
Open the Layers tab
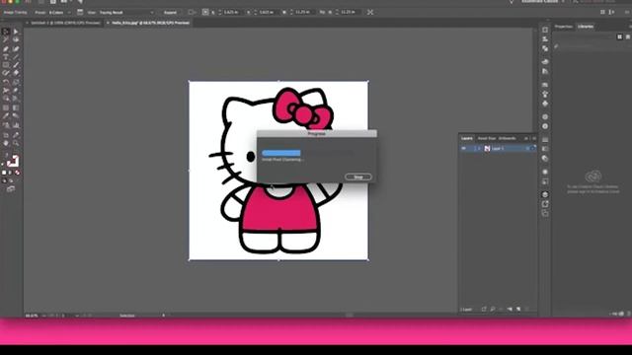click(x=467, y=138)
